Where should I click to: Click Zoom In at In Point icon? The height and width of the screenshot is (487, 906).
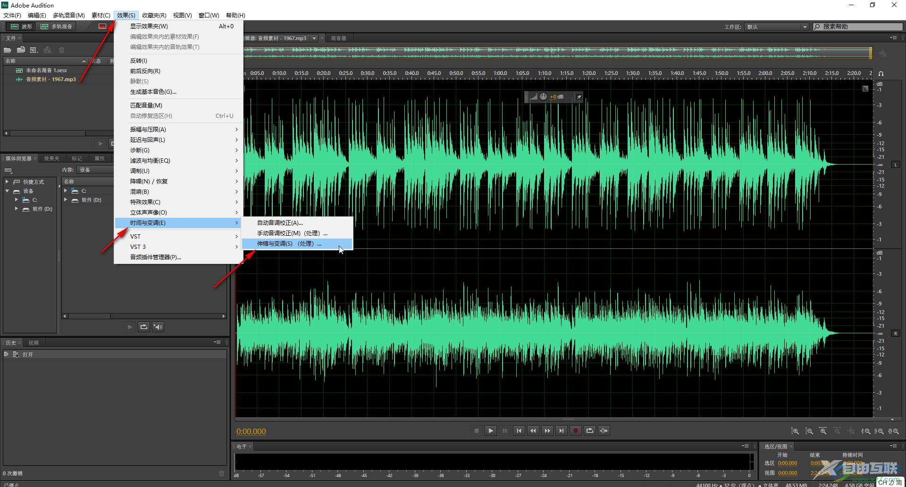(x=866, y=431)
